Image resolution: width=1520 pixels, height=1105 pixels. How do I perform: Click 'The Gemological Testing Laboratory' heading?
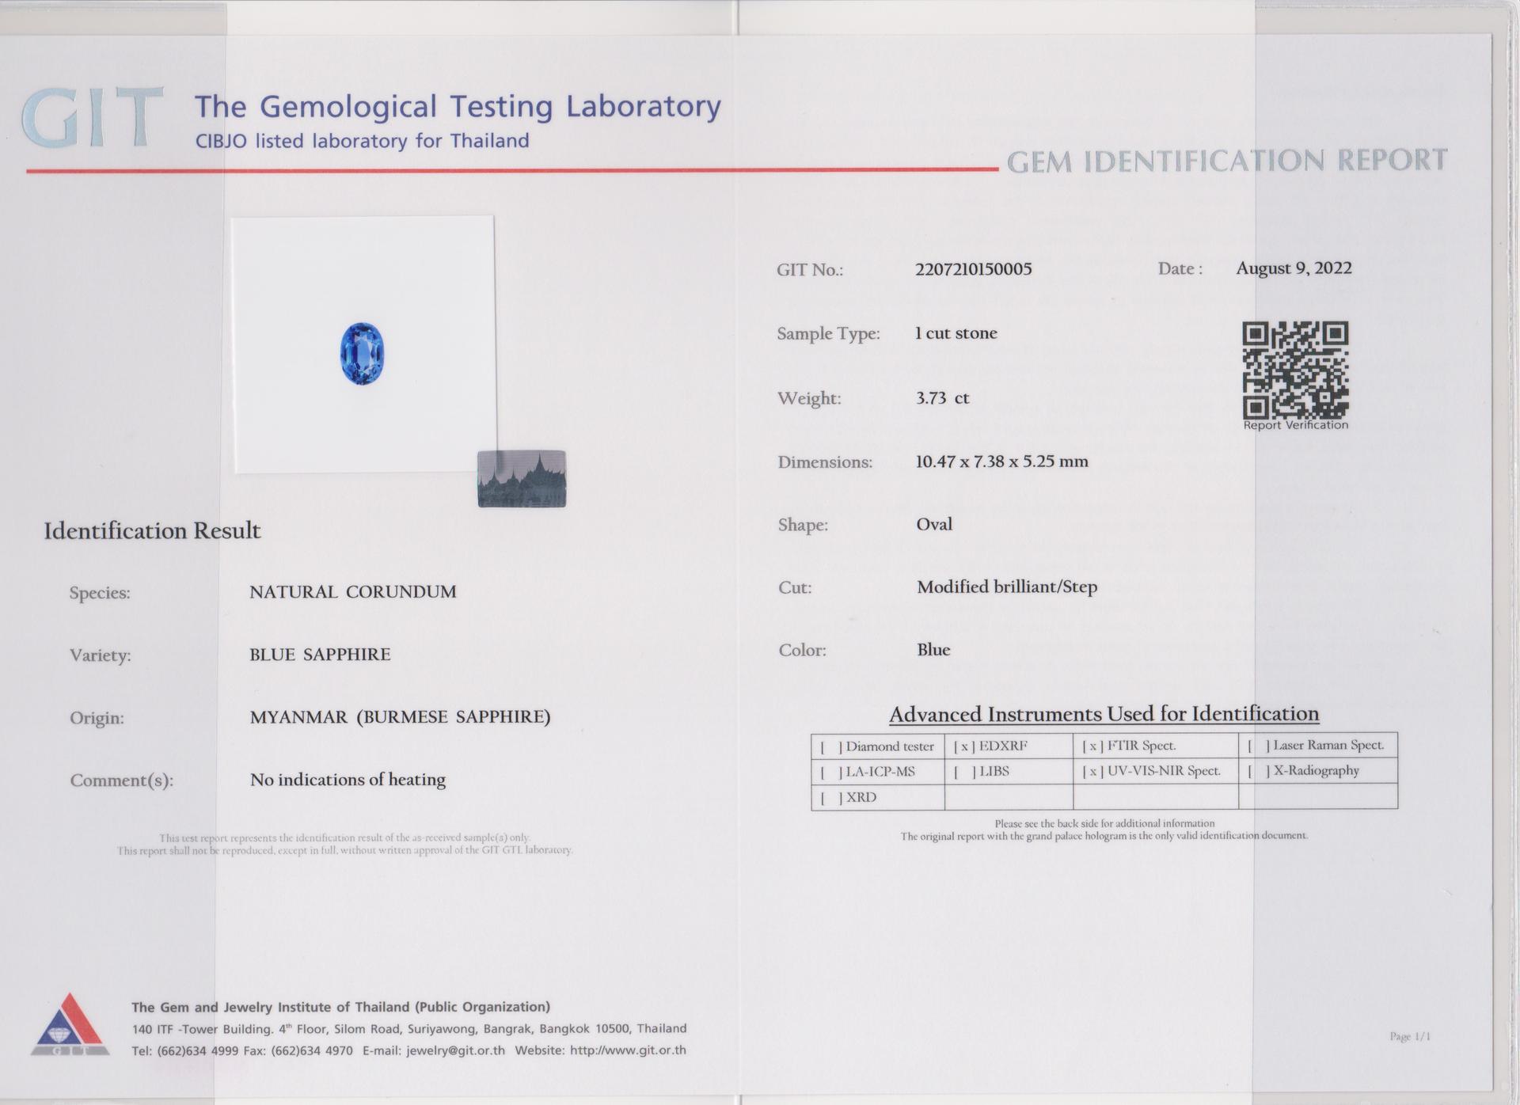coord(458,106)
